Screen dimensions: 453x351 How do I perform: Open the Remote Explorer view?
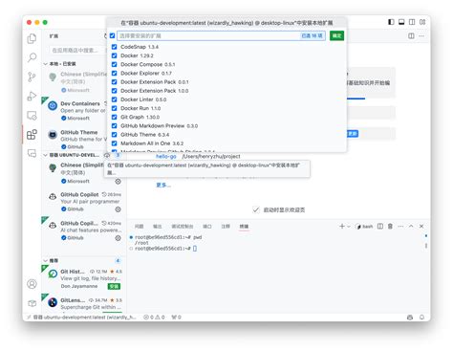click(32, 116)
